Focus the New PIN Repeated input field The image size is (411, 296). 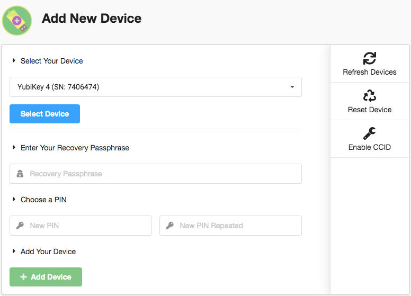(231, 226)
